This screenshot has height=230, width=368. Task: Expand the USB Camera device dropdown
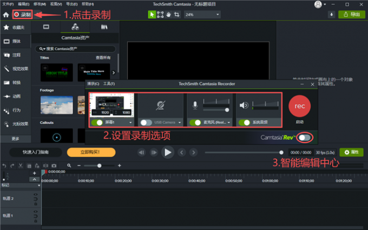[180, 122]
